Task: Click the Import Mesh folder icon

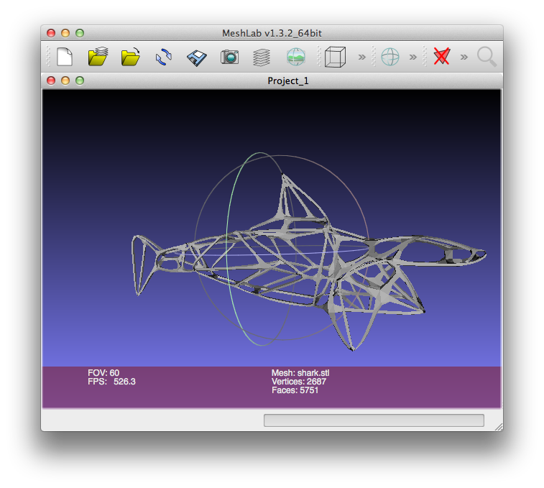Action: (131, 57)
